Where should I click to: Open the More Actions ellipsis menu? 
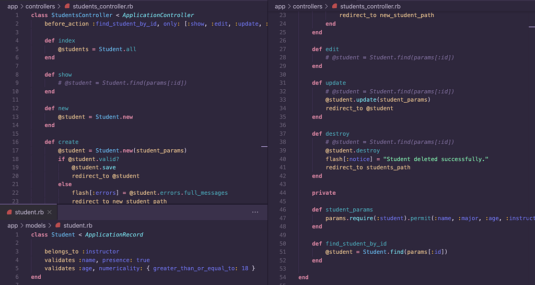(x=255, y=212)
